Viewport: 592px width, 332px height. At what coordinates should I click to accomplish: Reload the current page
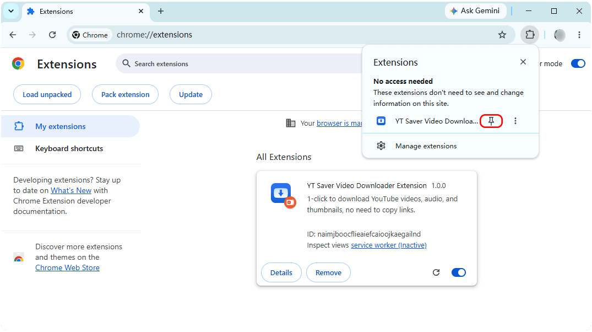click(x=52, y=35)
